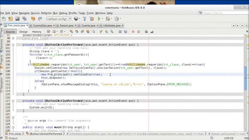Find selection magnifier icon in editor toolbar
The height and width of the screenshot is (140, 249).
71,31
